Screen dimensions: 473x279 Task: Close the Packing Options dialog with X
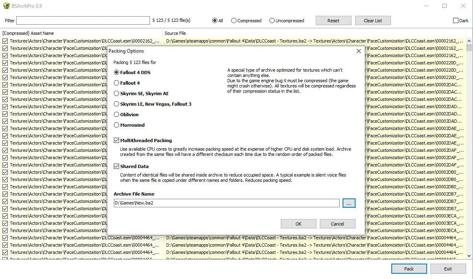pos(358,51)
